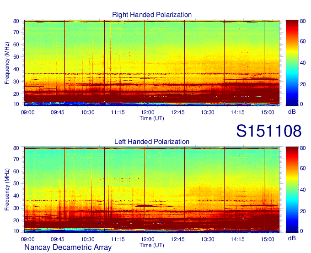
Task: Click the Left Handed Polarization title
Action: (152, 142)
